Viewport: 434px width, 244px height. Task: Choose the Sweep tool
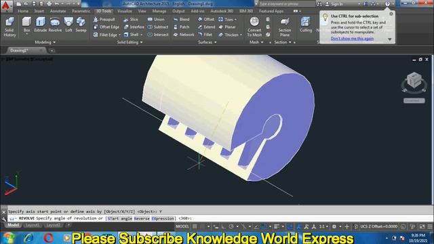[81, 24]
